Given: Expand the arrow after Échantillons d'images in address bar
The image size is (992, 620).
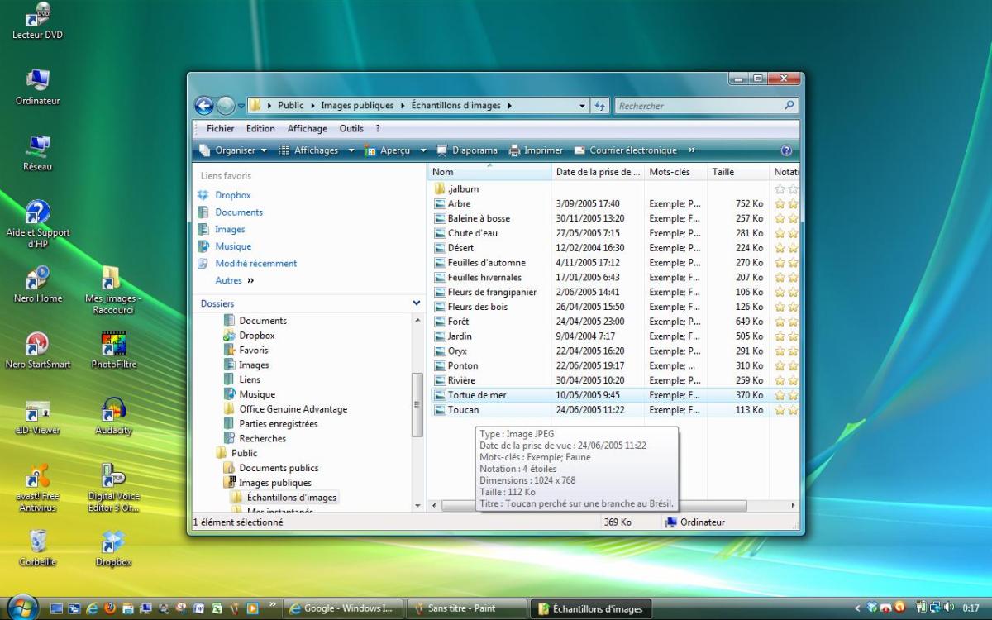Looking at the screenshot, I should click(510, 106).
